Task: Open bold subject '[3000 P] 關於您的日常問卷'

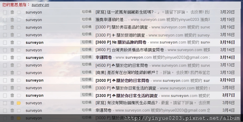Action: pos(123,80)
